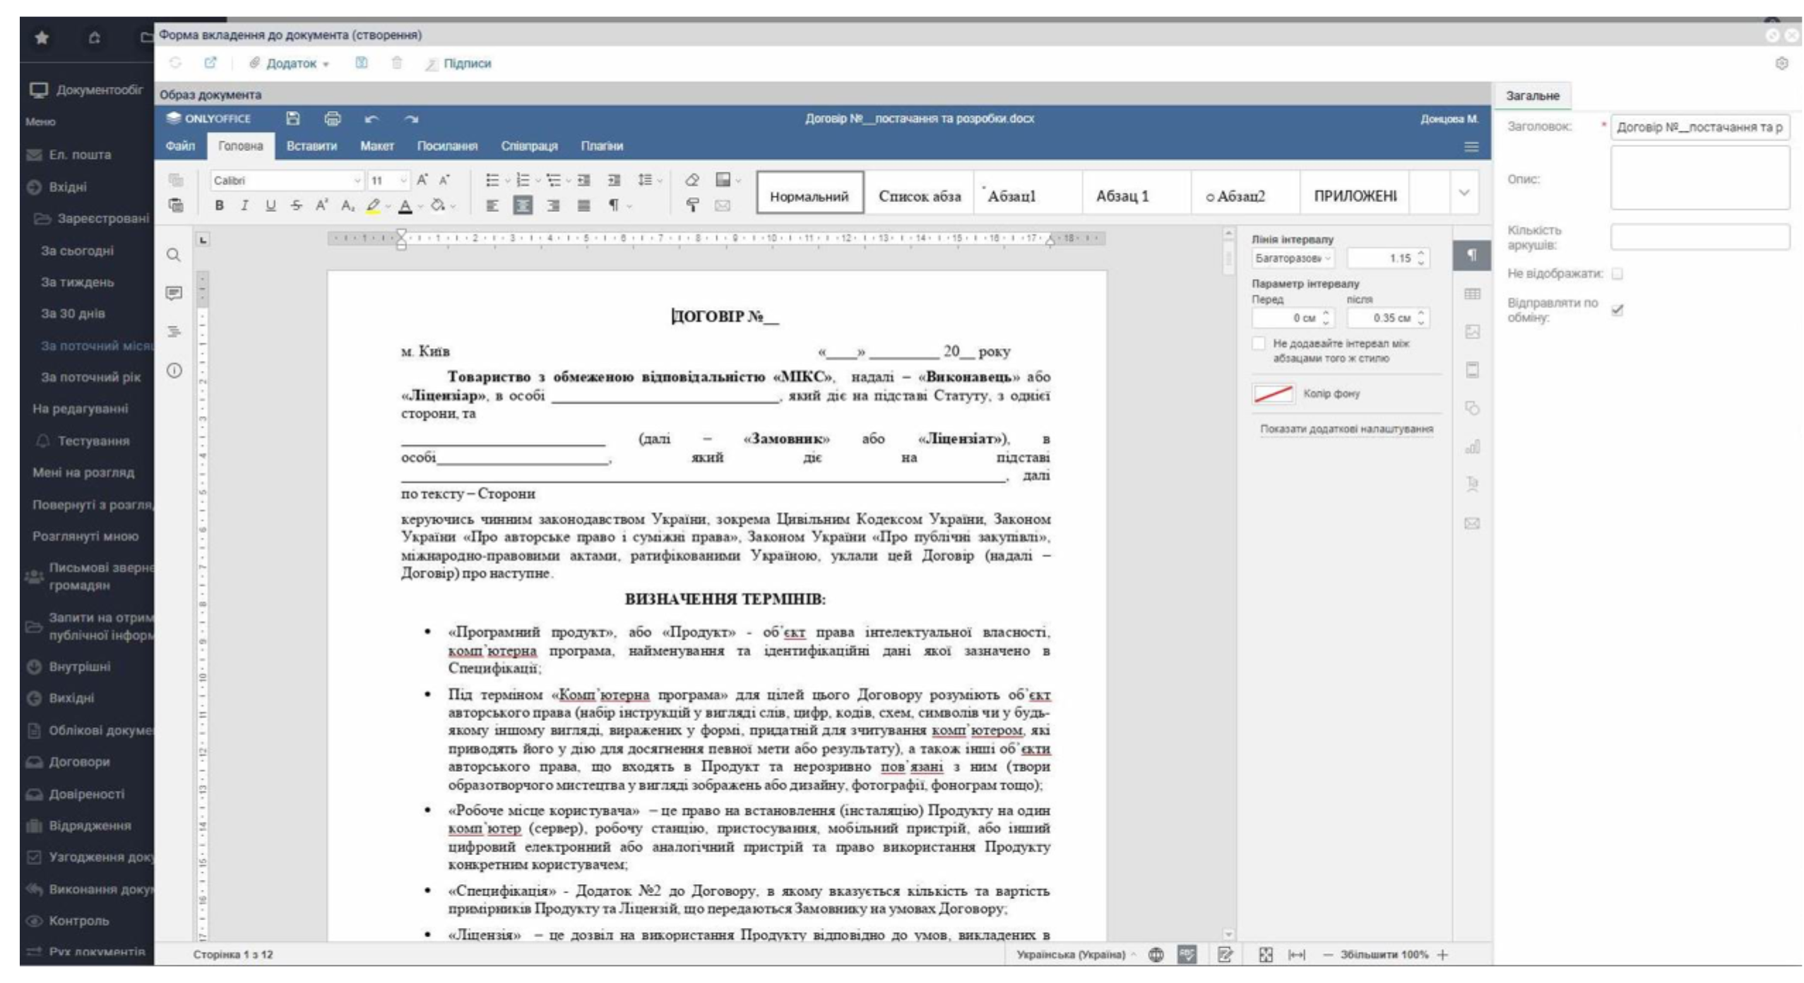Open highlight color options arrow
Screen dimensions: 1804x983
[388, 206]
